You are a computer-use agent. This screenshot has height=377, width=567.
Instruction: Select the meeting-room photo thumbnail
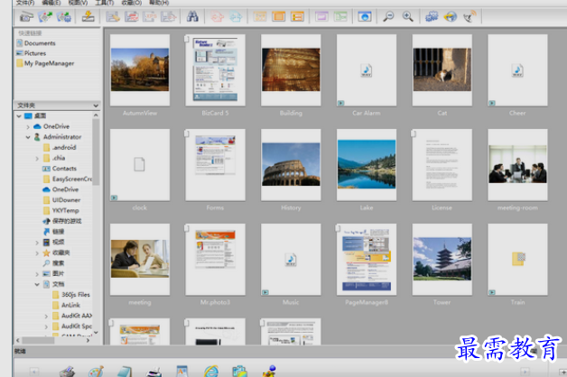coord(517,165)
